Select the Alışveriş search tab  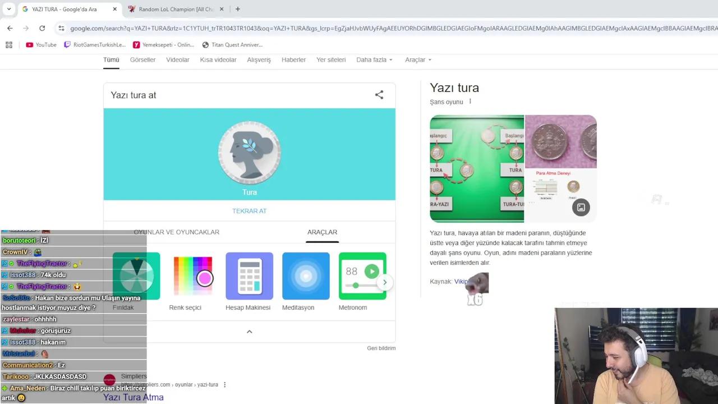[x=259, y=59]
